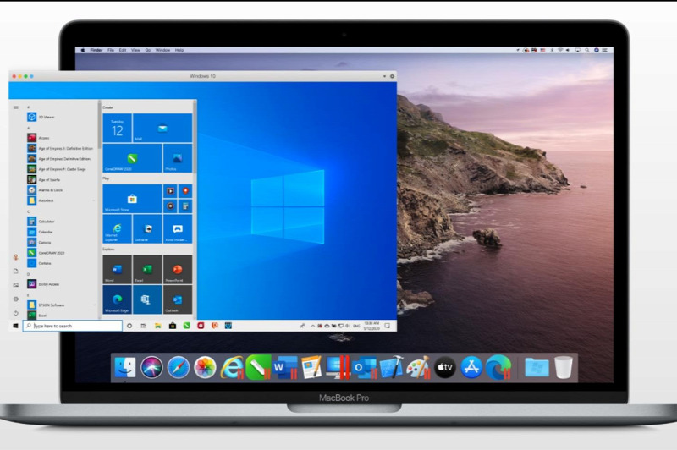Open the PowerPoint tile
This screenshot has height=450, width=677.
[178, 269]
